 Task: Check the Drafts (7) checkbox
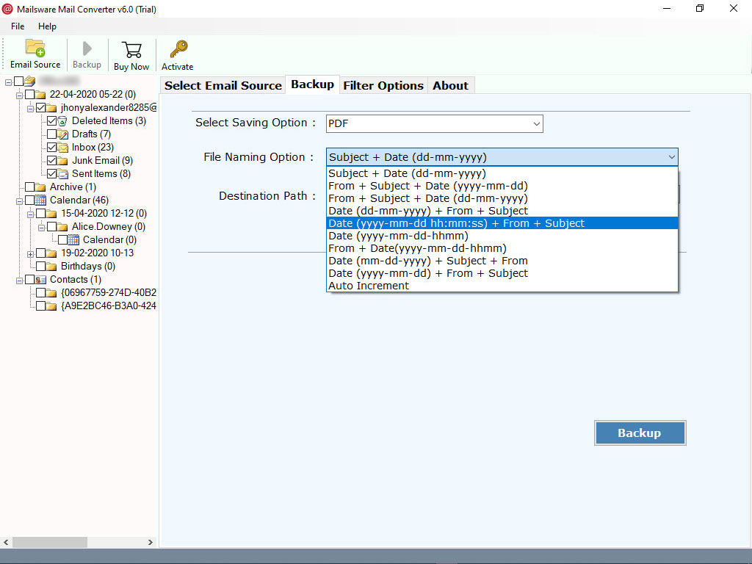pos(52,134)
